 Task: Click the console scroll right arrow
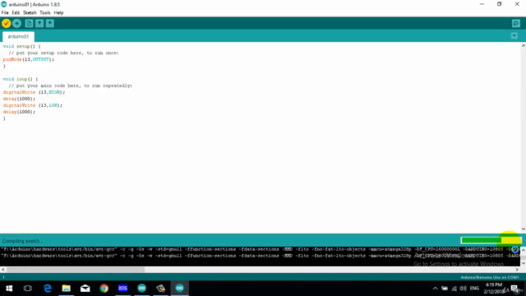(517, 270)
